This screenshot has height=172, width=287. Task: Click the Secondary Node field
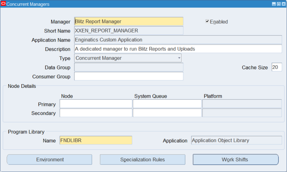coord(96,113)
